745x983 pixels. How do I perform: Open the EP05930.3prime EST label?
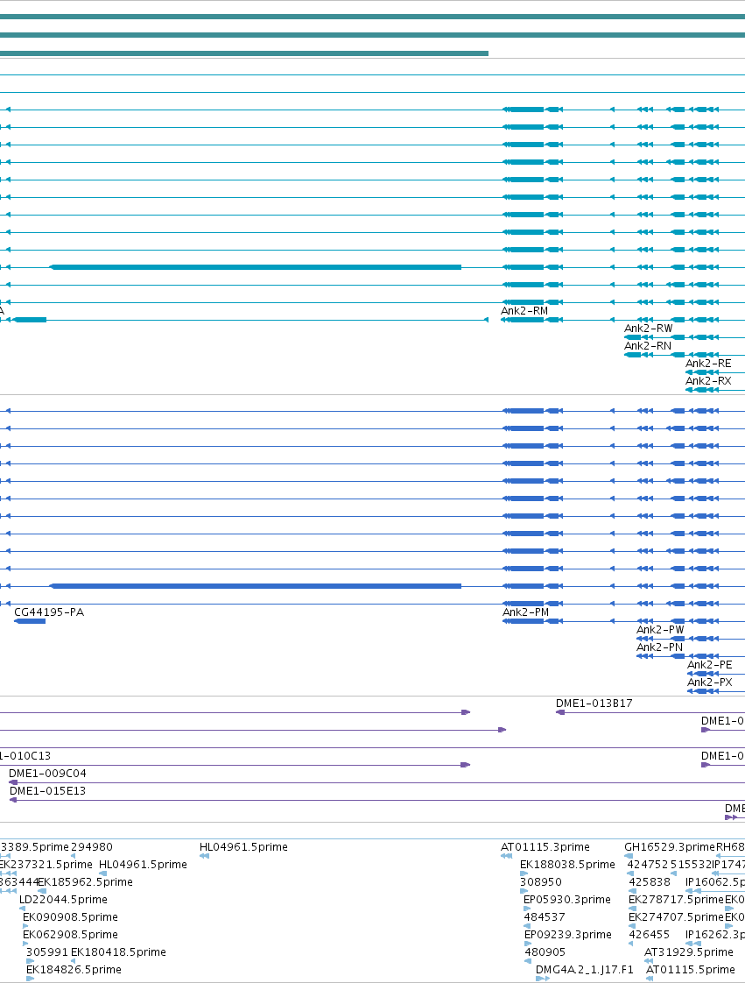pyautogui.click(x=567, y=900)
